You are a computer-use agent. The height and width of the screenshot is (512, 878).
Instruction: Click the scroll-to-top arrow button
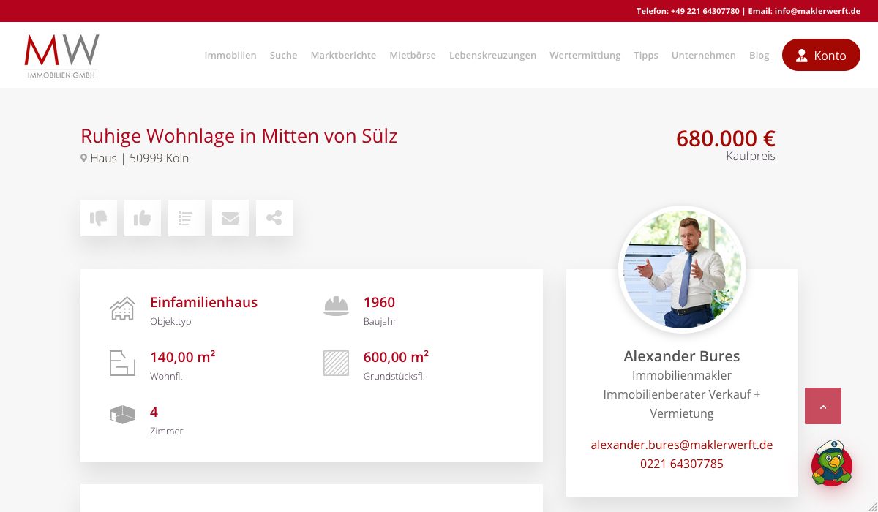[823, 406]
